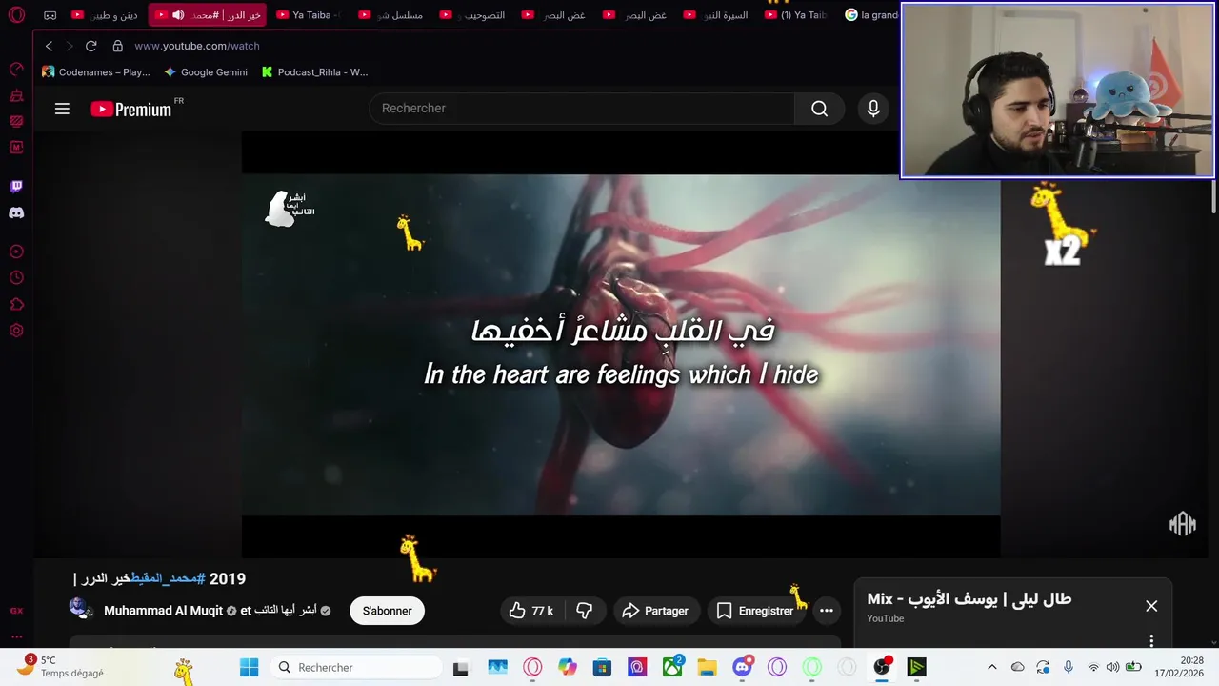
Task: Open Discord from the browser sidebar
Action: tap(16, 213)
